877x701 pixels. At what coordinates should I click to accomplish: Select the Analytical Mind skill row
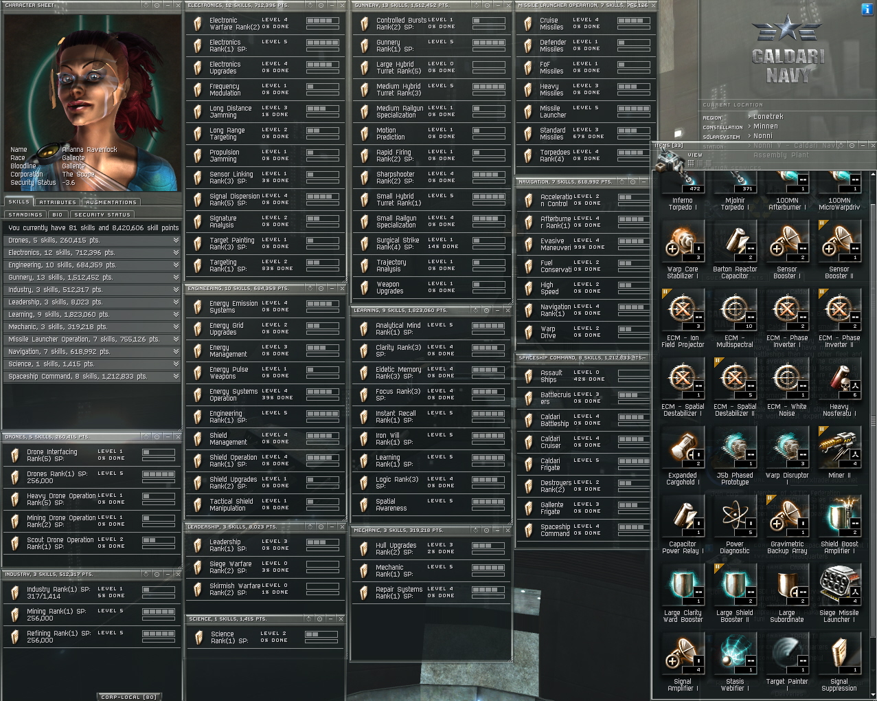coord(431,329)
